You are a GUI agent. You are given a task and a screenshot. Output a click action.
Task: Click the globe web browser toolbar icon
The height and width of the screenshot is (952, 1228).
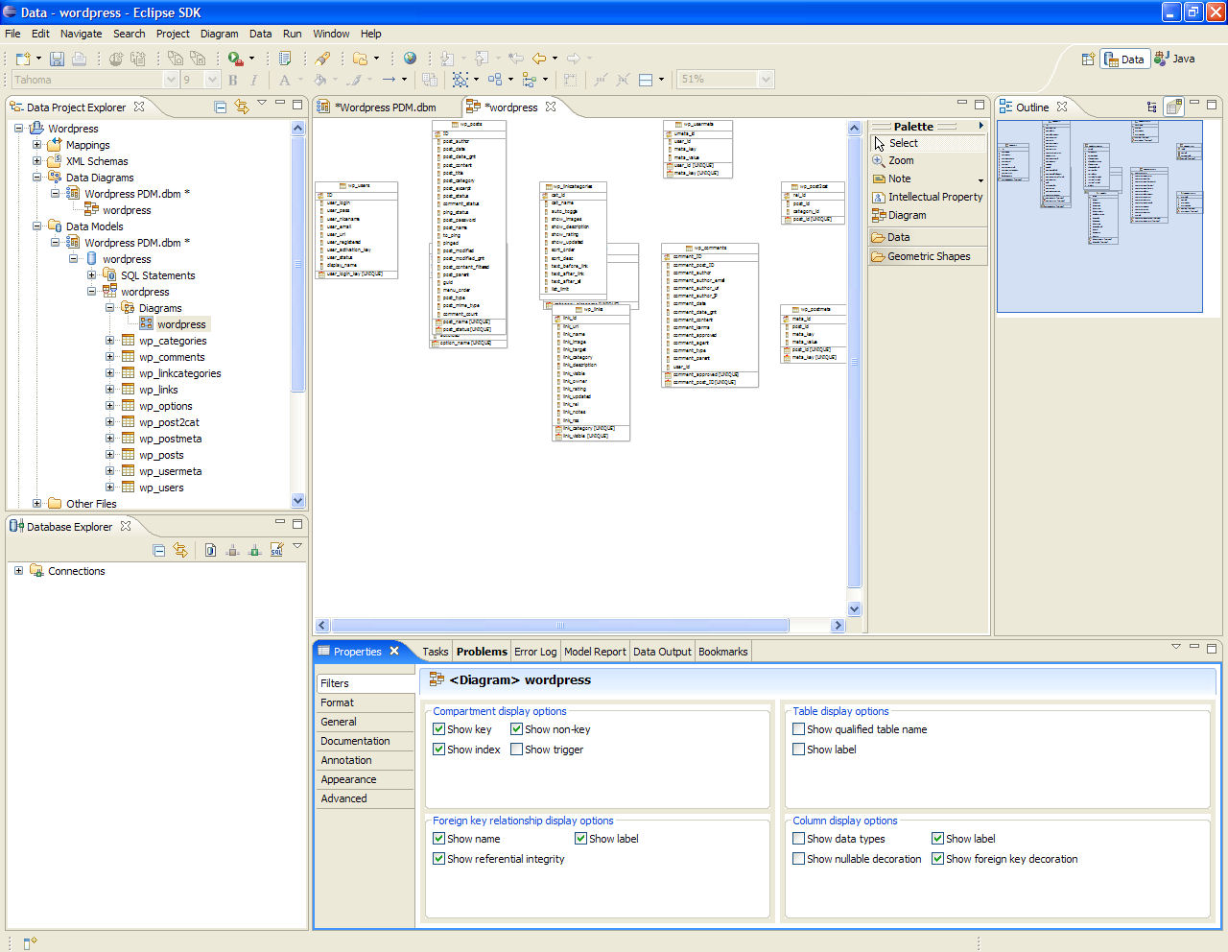tap(410, 59)
